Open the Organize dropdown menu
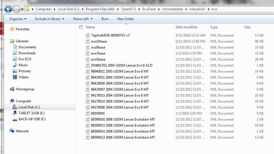The height and width of the screenshot is (154, 274). [18, 19]
